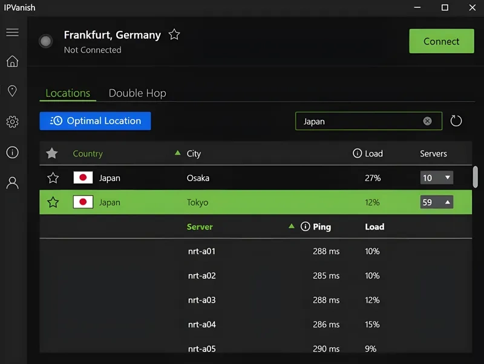Click the server list vertical scrollbar
This screenshot has width=484, height=364.
pyautogui.click(x=476, y=177)
